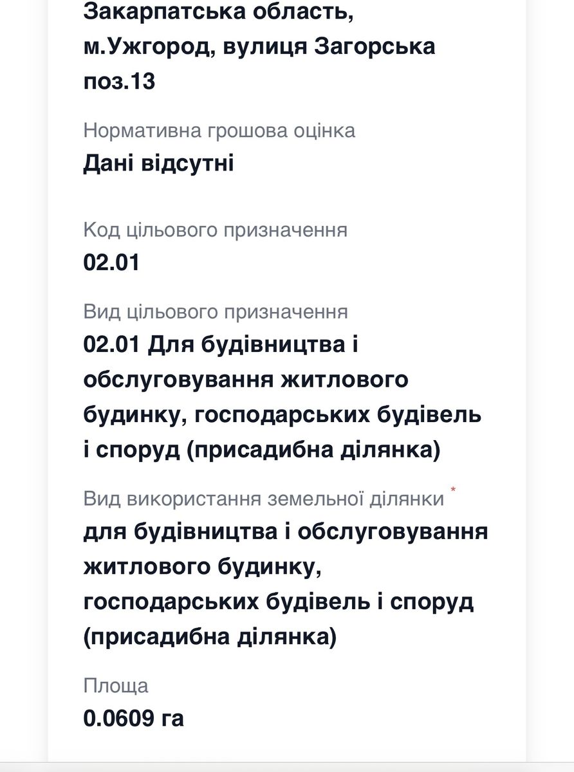Select the "Дані відсутні" value
Viewport: 574px width, 772px height.
tap(158, 163)
